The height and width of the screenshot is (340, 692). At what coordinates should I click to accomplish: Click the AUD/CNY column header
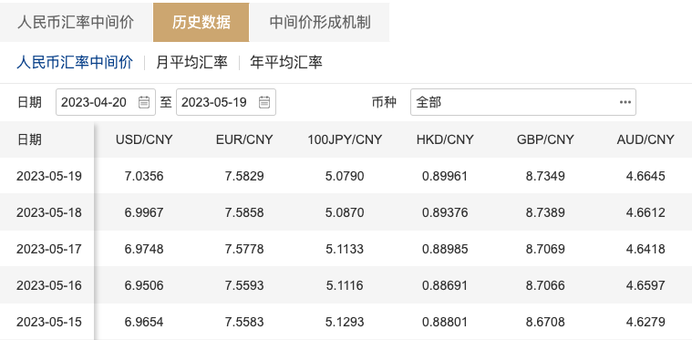point(646,139)
